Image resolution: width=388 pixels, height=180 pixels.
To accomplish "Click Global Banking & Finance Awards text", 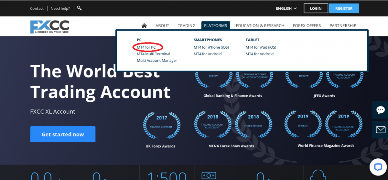I will click(x=233, y=96).
